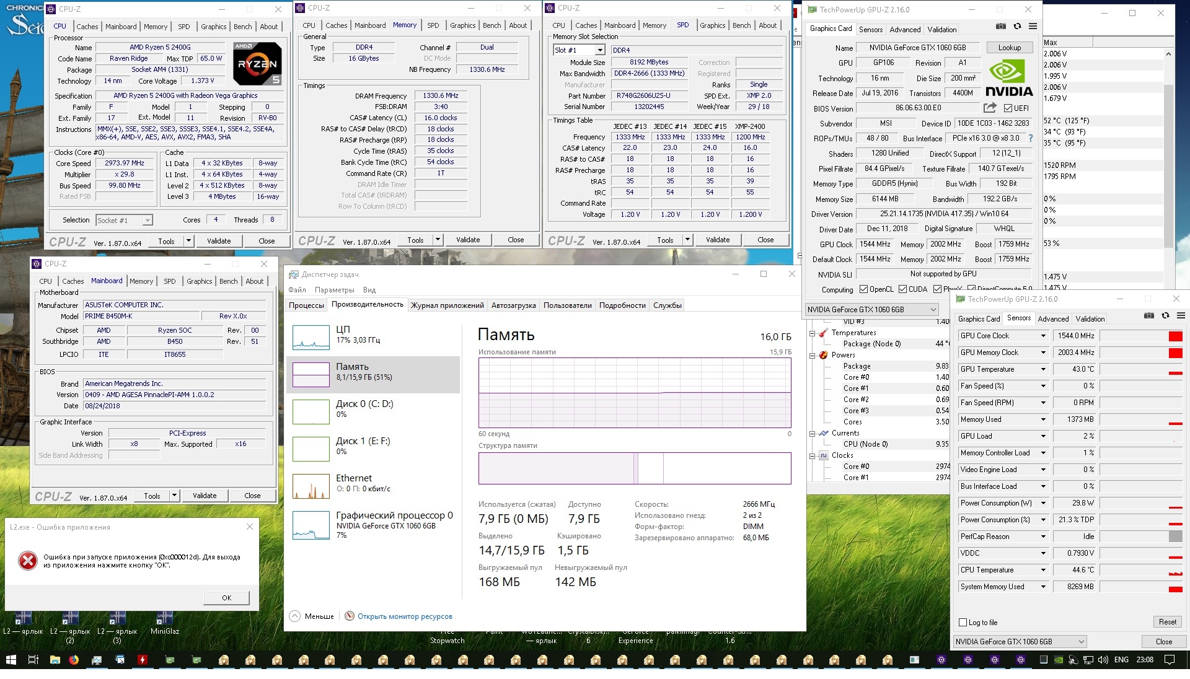
Task: Open GPU selector dropdown in Graphics Card window
Action: click(x=872, y=309)
